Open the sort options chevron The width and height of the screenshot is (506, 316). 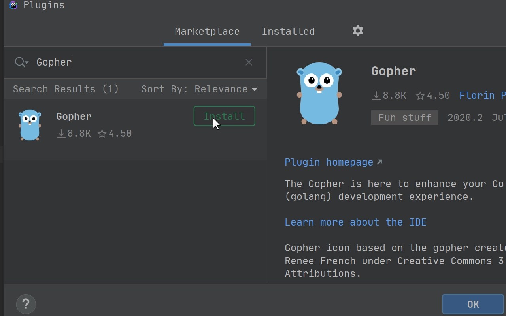tap(255, 89)
